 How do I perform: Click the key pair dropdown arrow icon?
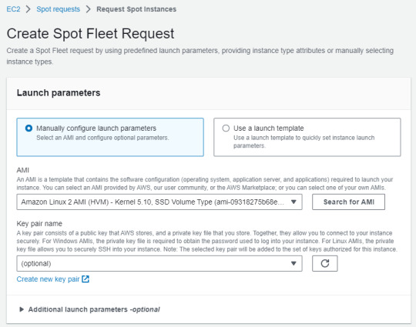[294, 263]
